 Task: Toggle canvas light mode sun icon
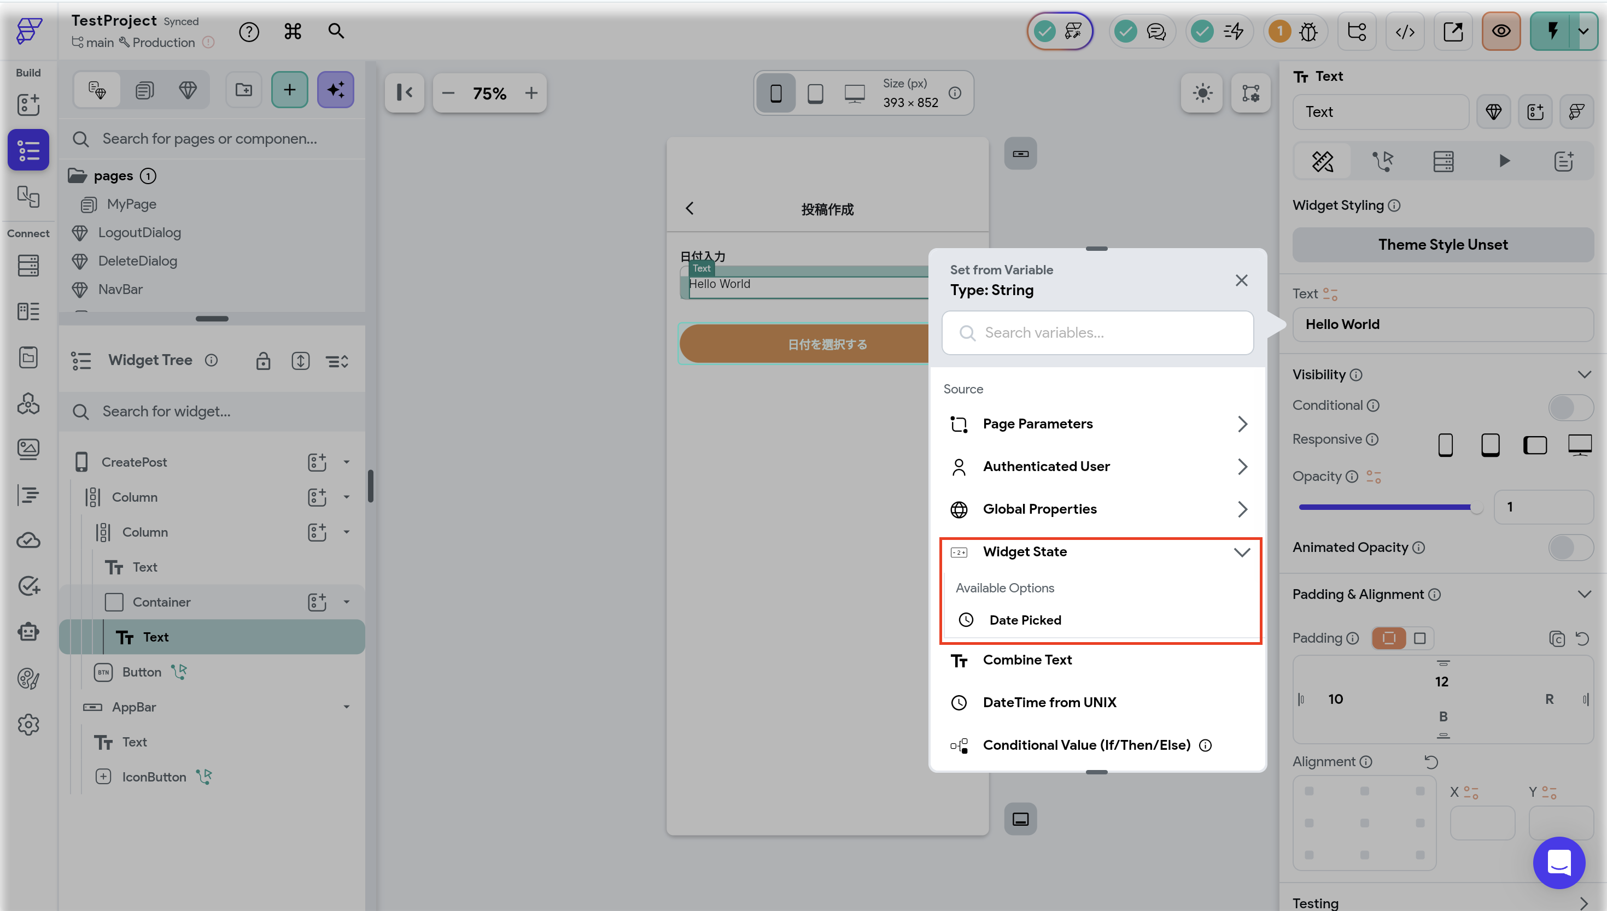coord(1202,93)
